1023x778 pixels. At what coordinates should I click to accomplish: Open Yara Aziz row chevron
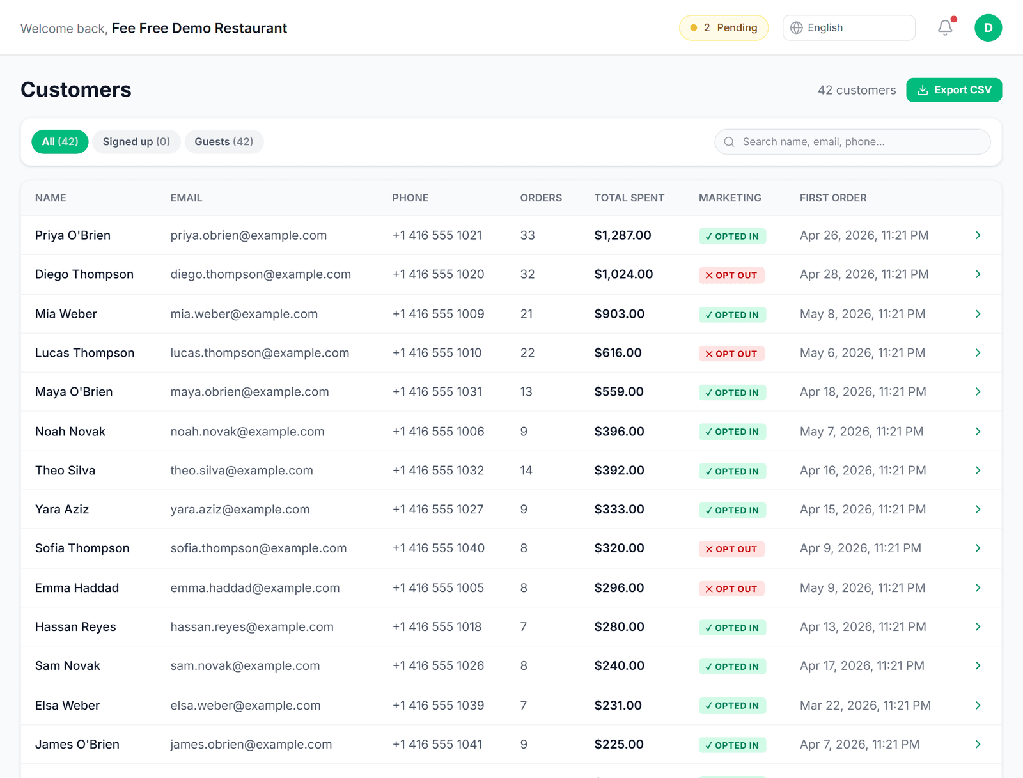(978, 510)
